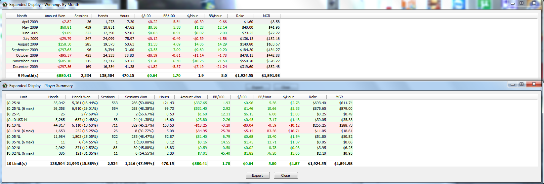Screen dimensions: 544x184
Task: Select the November 2009 row
Action: 143,61
